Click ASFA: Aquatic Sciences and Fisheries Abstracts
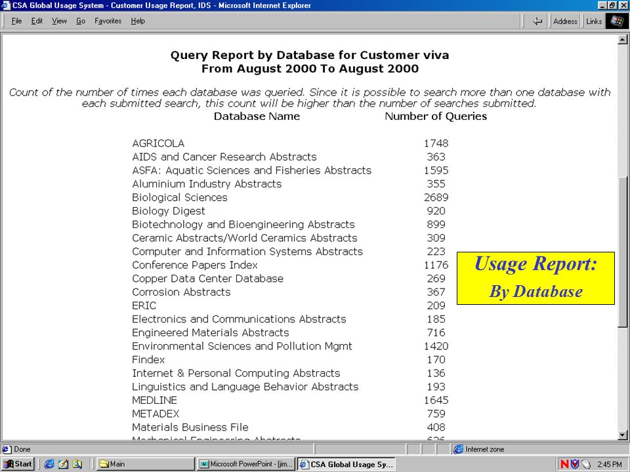This screenshot has height=472, width=630. click(251, 170)
